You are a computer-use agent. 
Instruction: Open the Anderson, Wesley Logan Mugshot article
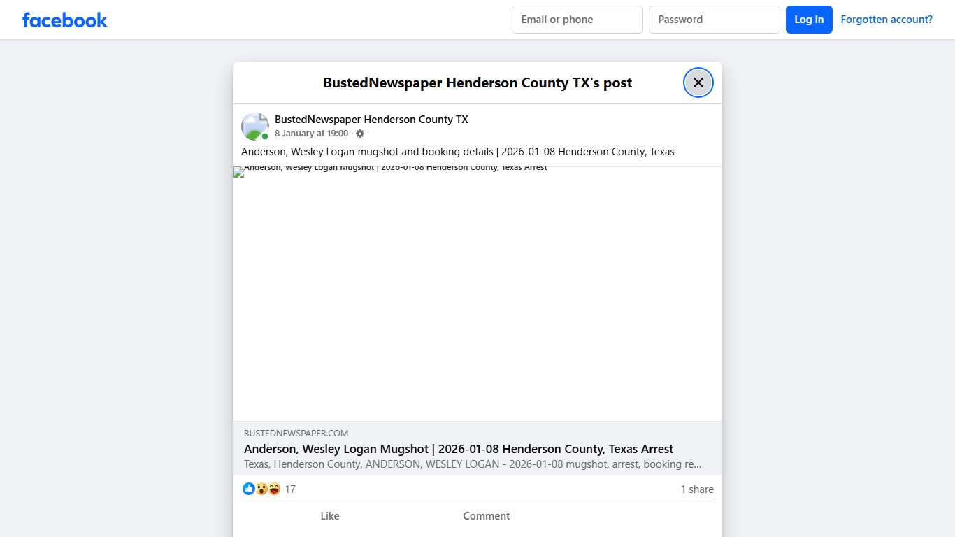click(x=459, y=449)
